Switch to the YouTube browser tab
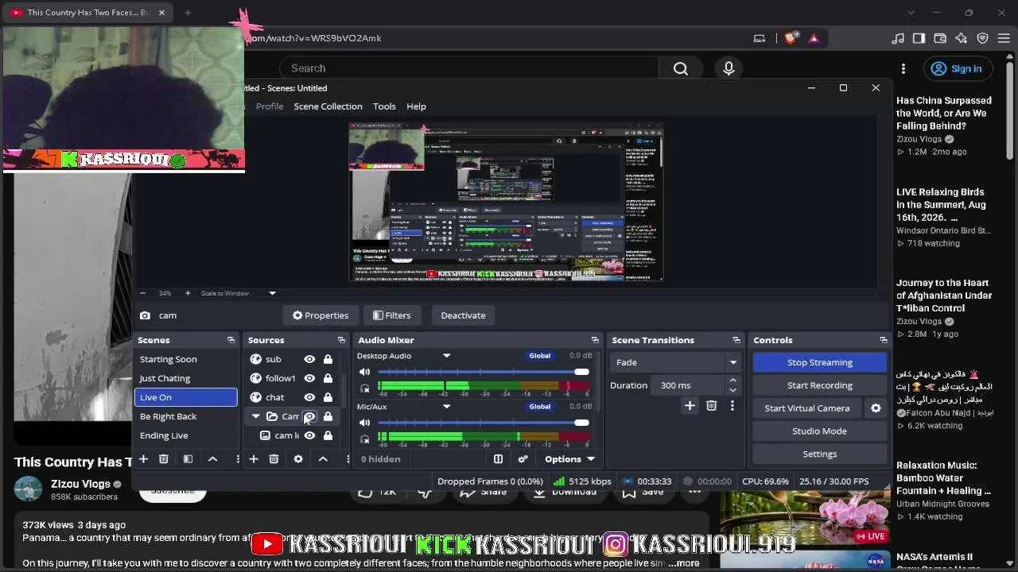 (87, 13)
